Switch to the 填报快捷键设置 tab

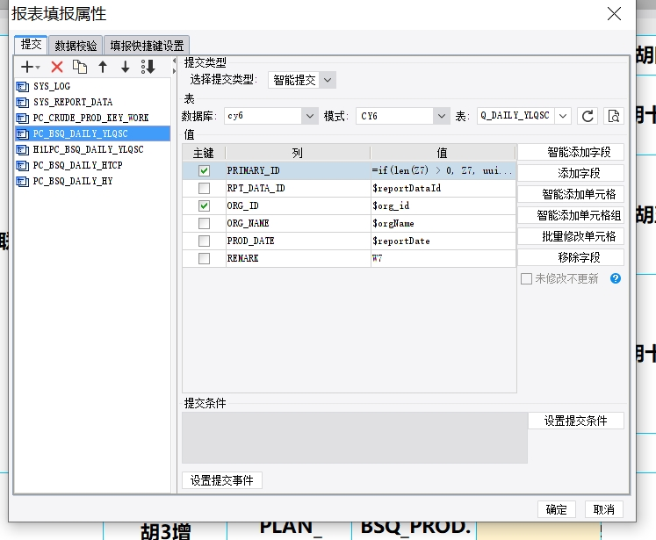[147, 45]
